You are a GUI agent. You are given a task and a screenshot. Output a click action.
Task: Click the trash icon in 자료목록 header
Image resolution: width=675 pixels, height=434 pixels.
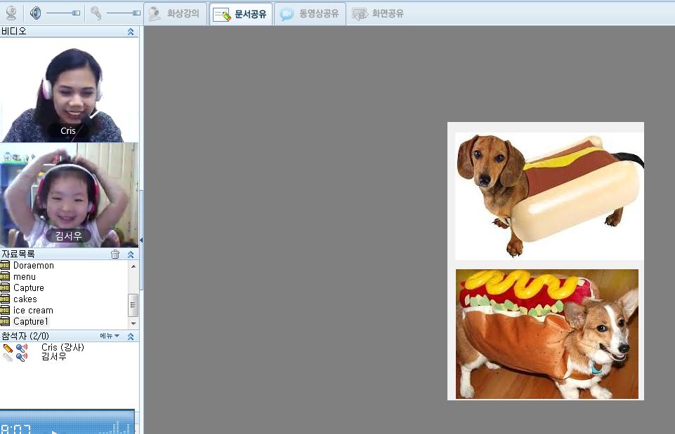115,255
